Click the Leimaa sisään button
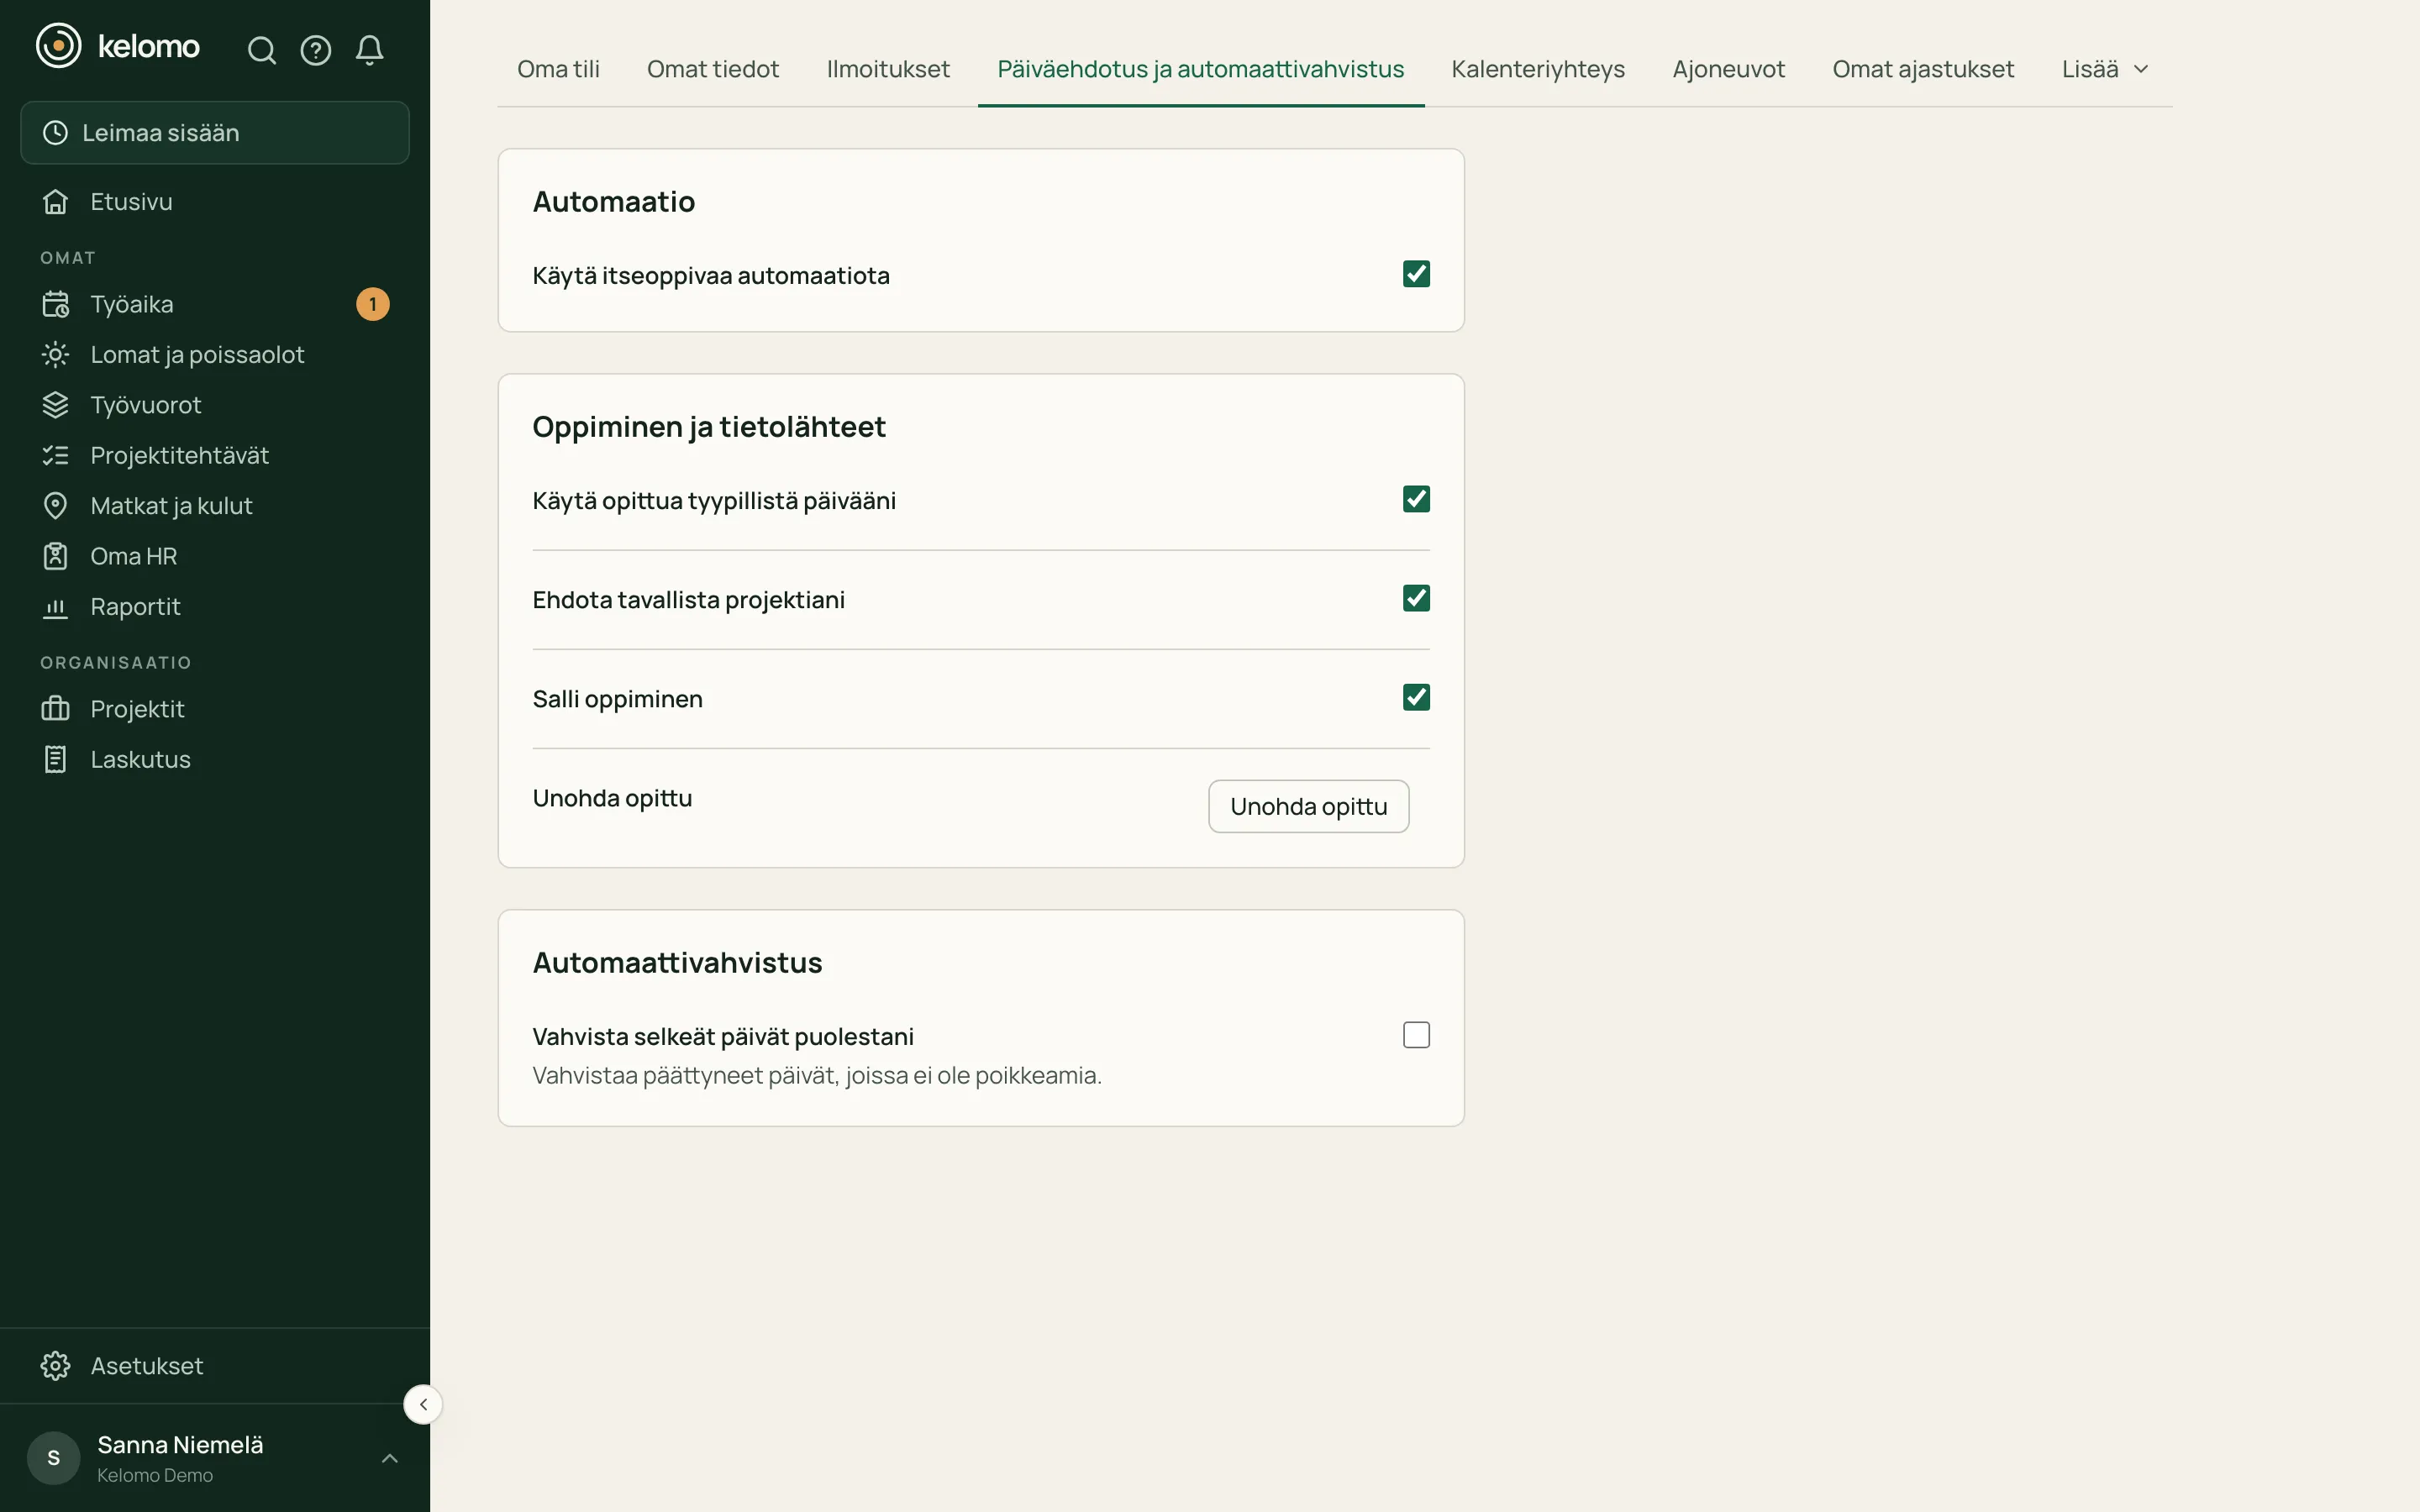 215,133
